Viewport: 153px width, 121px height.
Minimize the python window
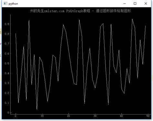[125, 4]
